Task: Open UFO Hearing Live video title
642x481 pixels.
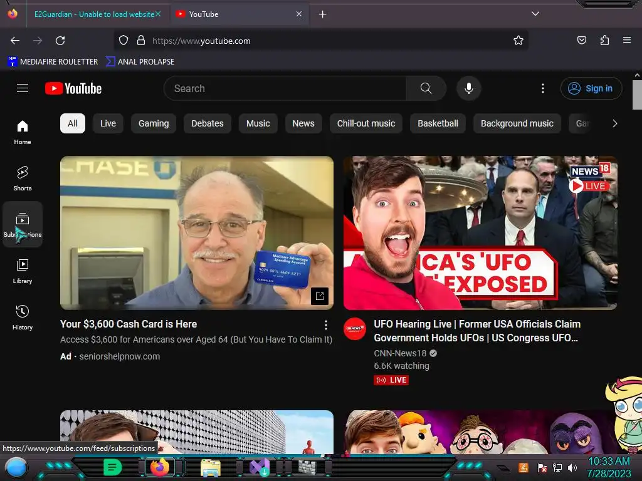Action: click(x=477, y=331)
